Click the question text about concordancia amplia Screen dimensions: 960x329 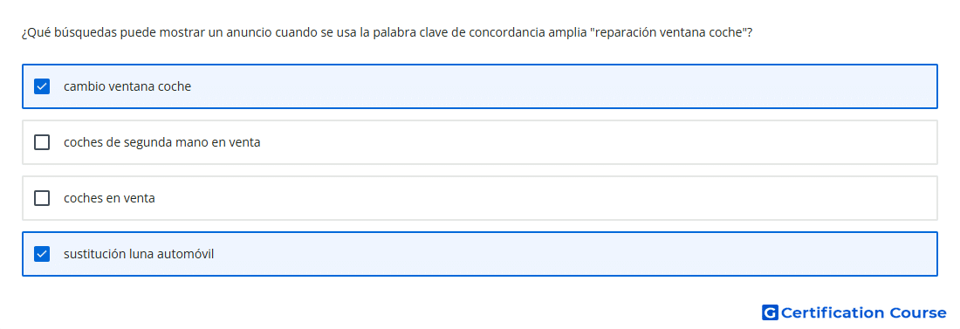[x=387, y=32]
